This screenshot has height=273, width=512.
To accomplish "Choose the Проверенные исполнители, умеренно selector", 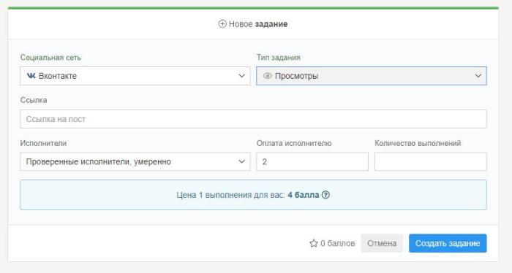I will tap(135, 161).
